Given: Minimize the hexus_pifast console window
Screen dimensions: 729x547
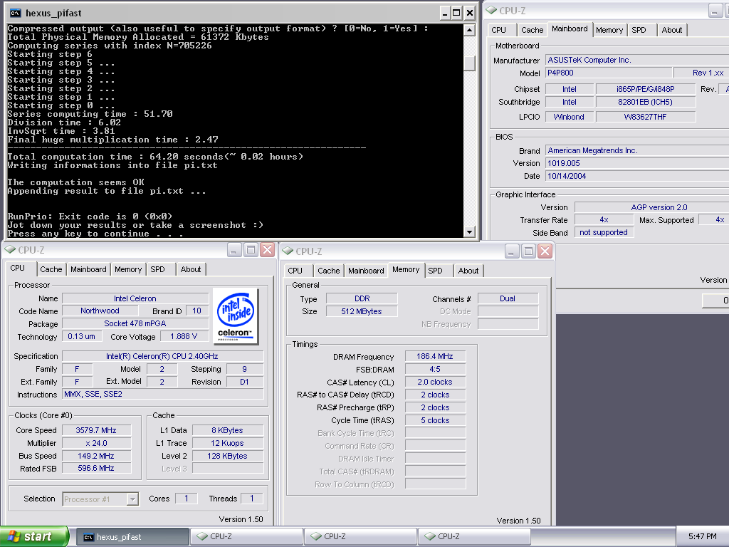Looking at the screenshot, I should click(x=445, y=13).
